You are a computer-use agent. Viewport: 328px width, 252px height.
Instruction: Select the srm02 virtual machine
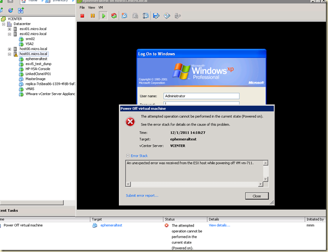tap(30, 39)
